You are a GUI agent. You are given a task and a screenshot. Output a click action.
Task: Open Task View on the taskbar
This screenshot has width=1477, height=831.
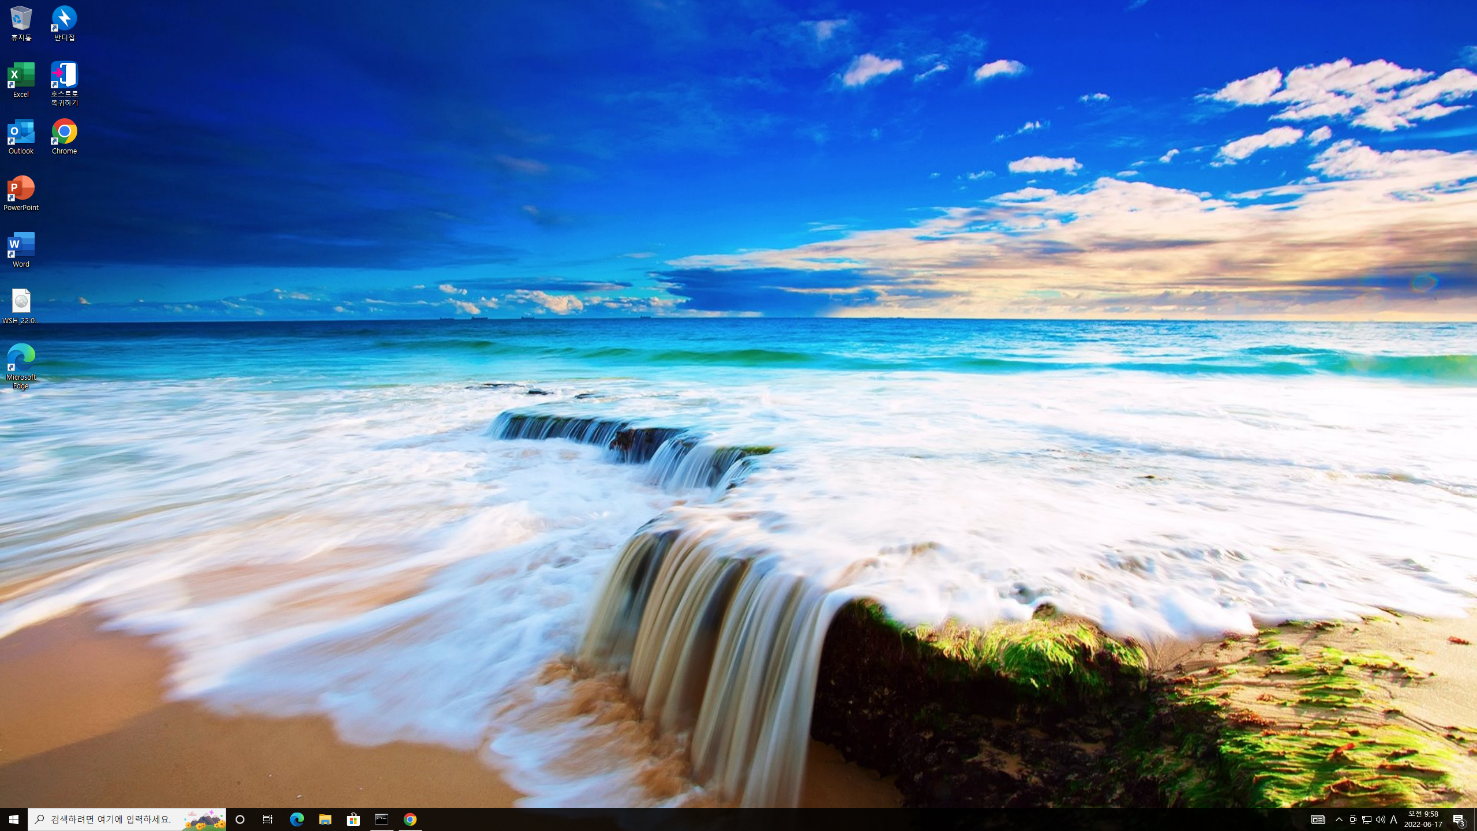(268, 819)
